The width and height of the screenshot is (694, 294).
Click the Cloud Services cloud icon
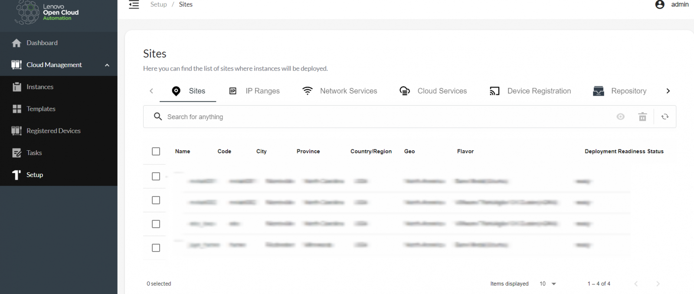[405, 91]
